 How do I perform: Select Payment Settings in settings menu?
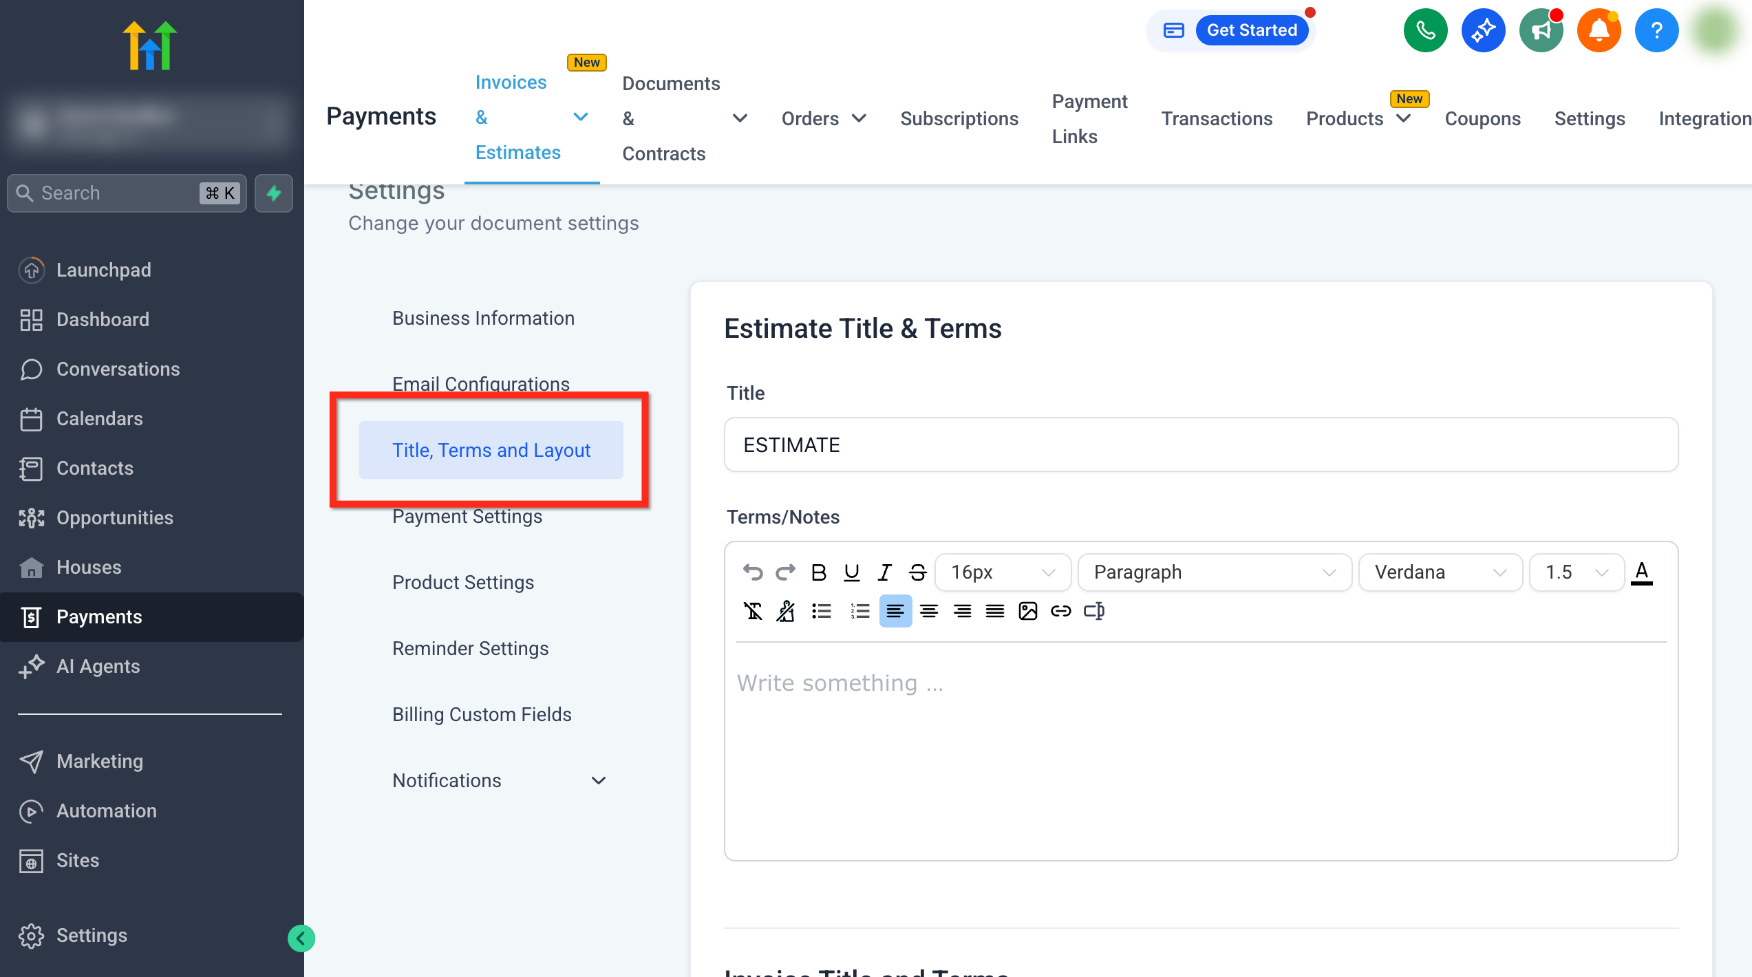(467, 517)
